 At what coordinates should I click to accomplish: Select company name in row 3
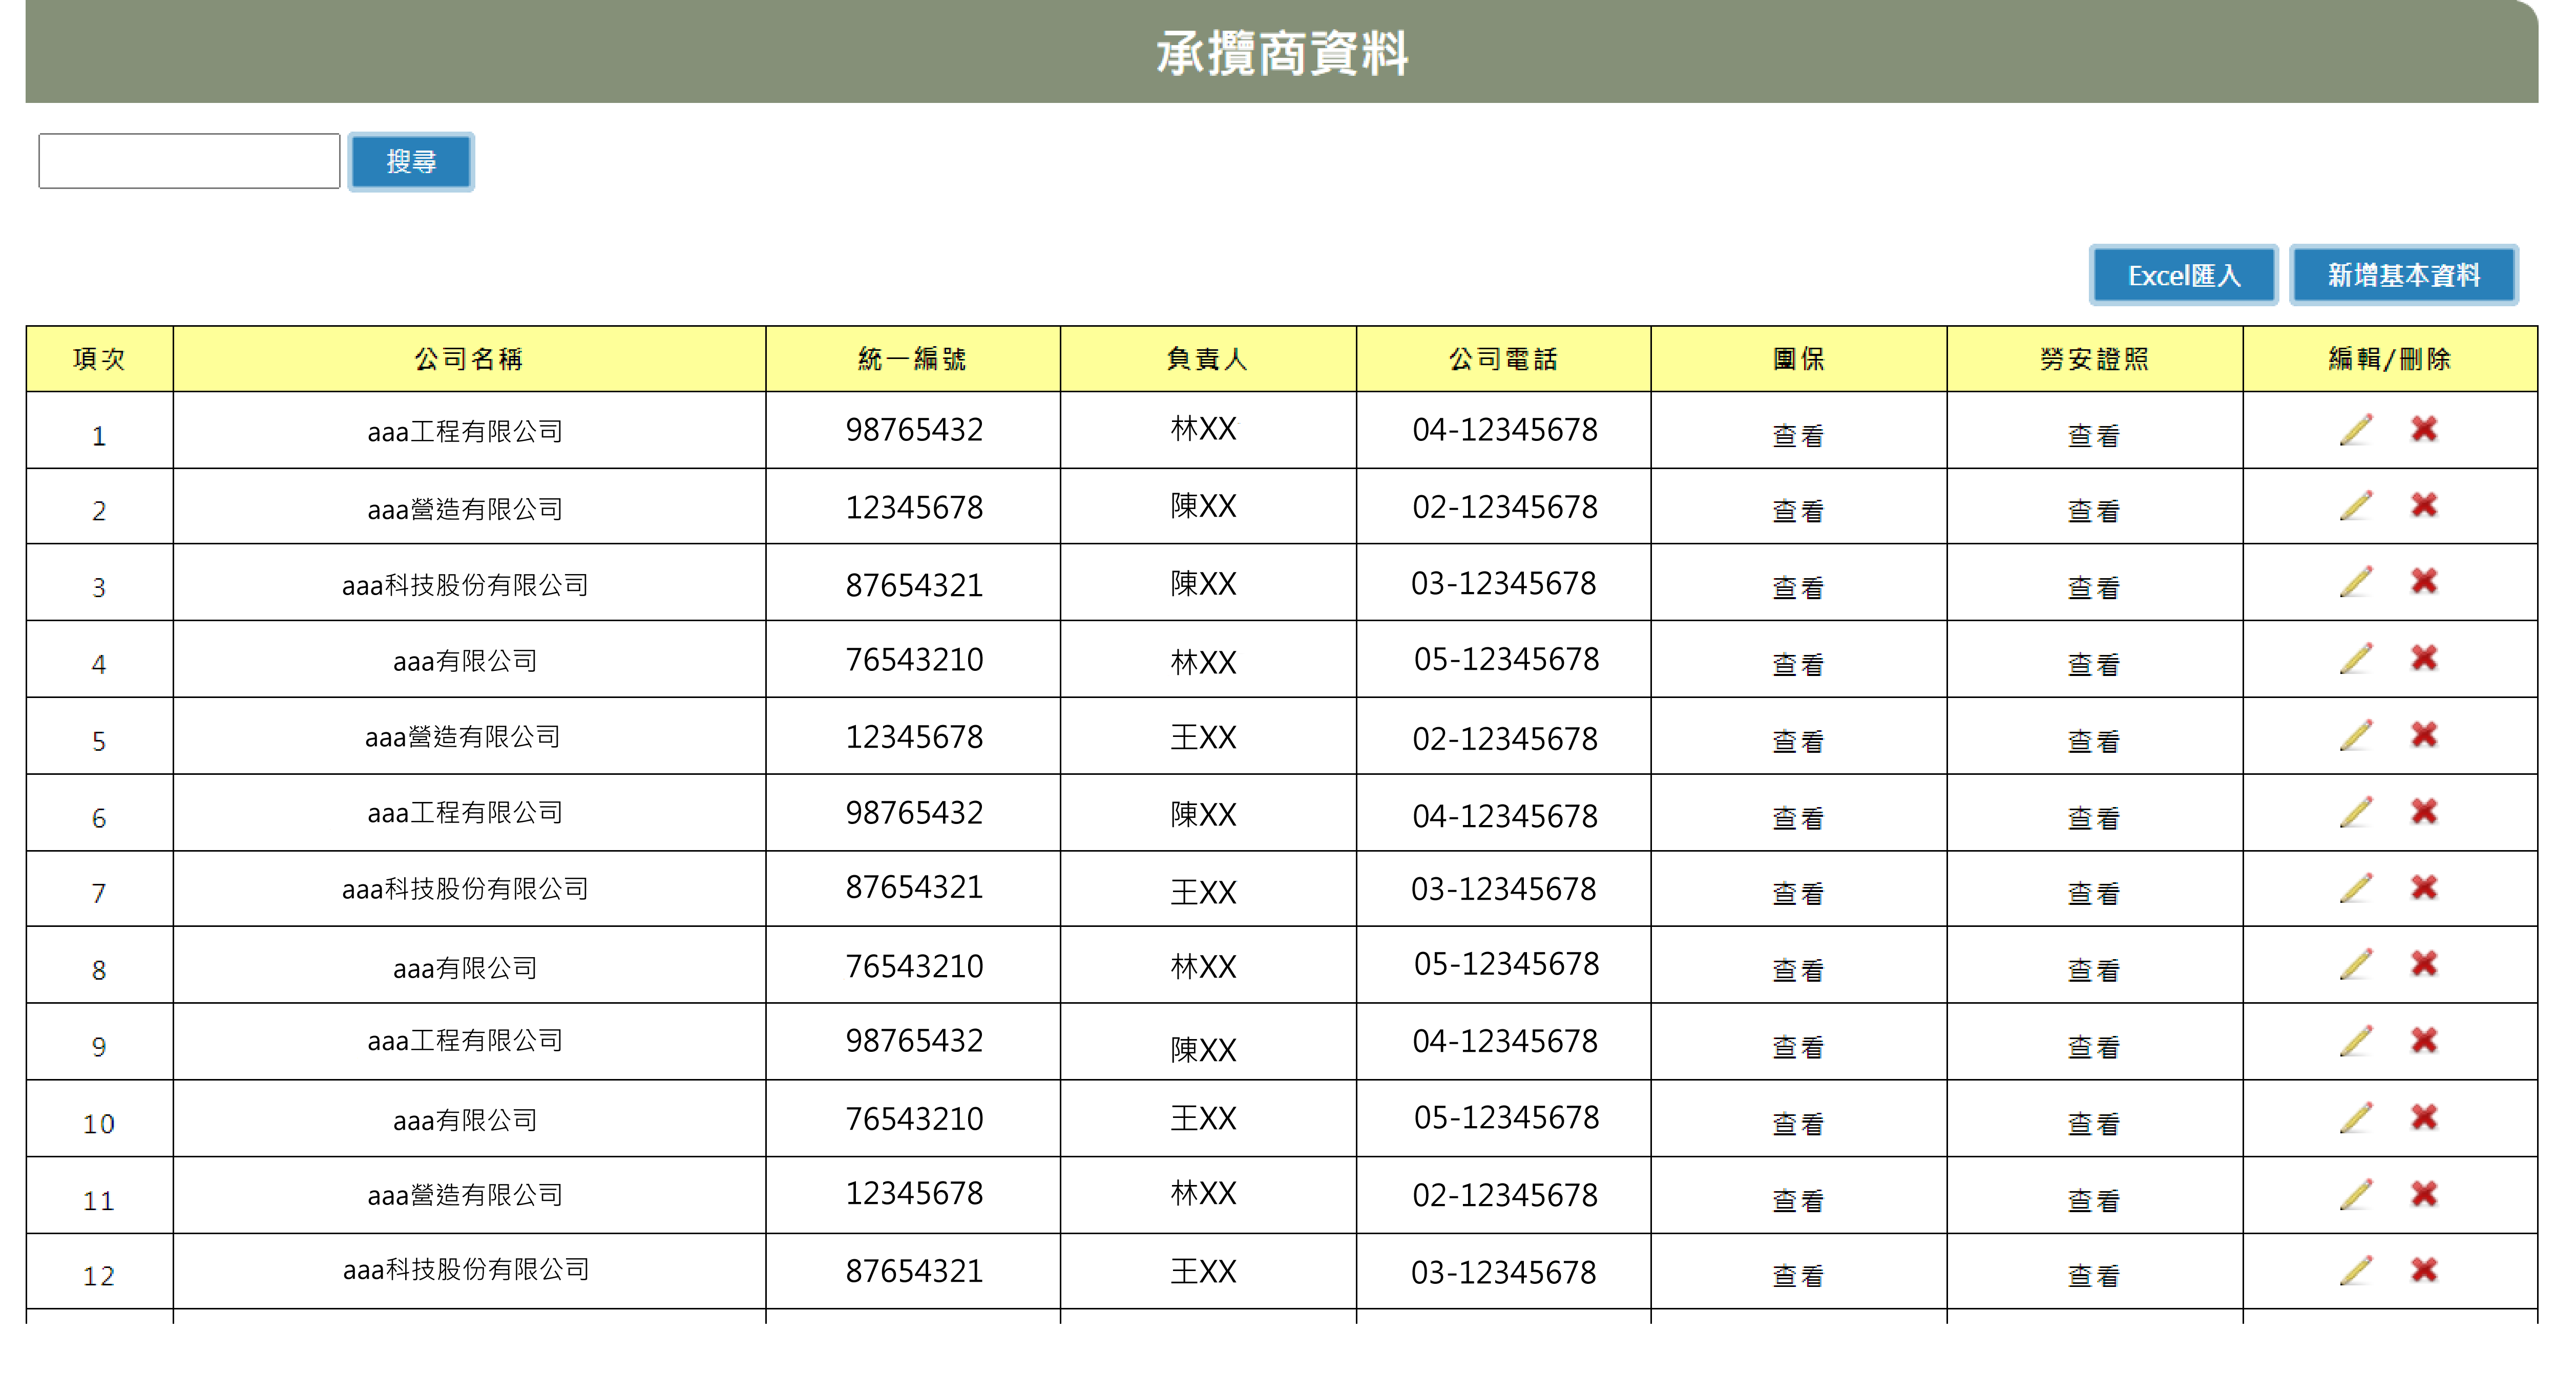tap(465, 584)
